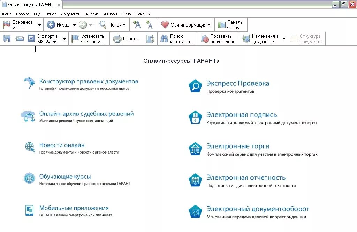Image resolution: width=357 pixels, height=232 pixels.
Task: Click the Экспорт в MS-Word icon
Action: (31, 38)
